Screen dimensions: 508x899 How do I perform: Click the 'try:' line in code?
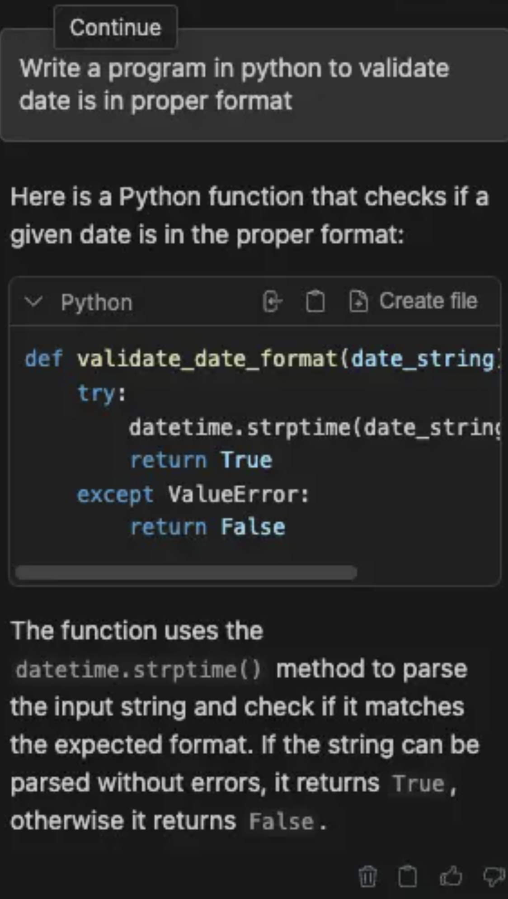[x=102, y=393]
